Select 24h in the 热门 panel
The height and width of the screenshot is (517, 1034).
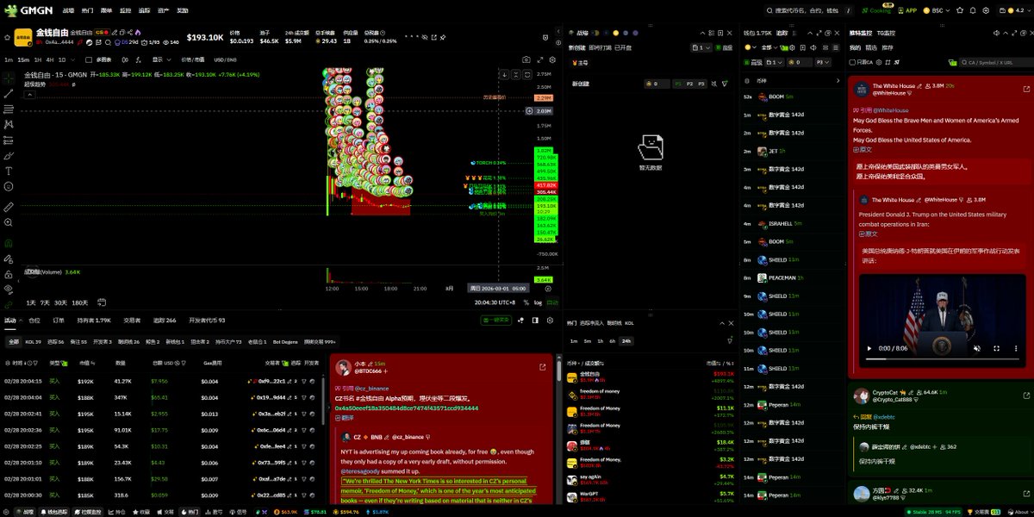(626, 340)
